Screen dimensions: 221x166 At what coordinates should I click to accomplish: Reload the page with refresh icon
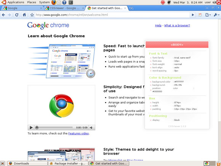pos(17,15)
